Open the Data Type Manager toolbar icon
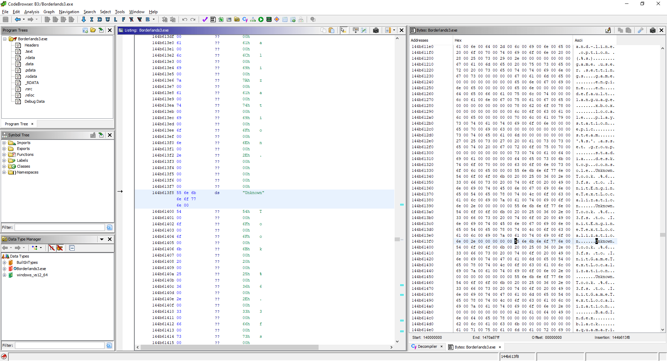 tap(237, 19)
